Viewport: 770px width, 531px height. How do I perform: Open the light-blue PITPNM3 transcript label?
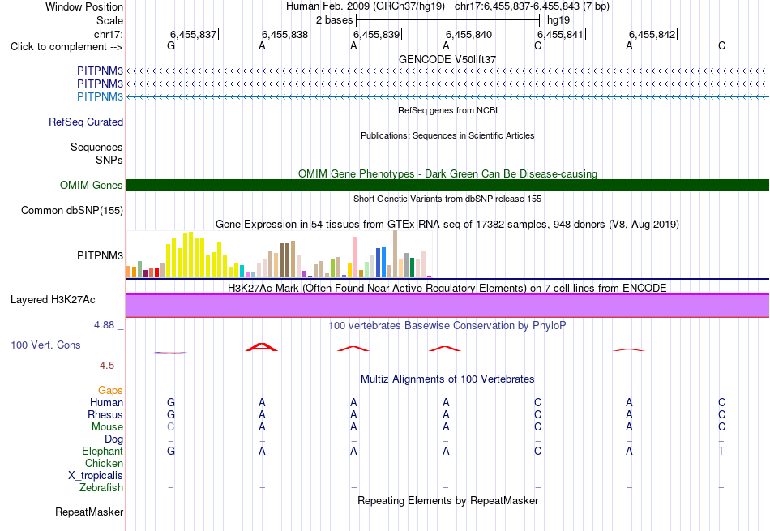[101, 96]
